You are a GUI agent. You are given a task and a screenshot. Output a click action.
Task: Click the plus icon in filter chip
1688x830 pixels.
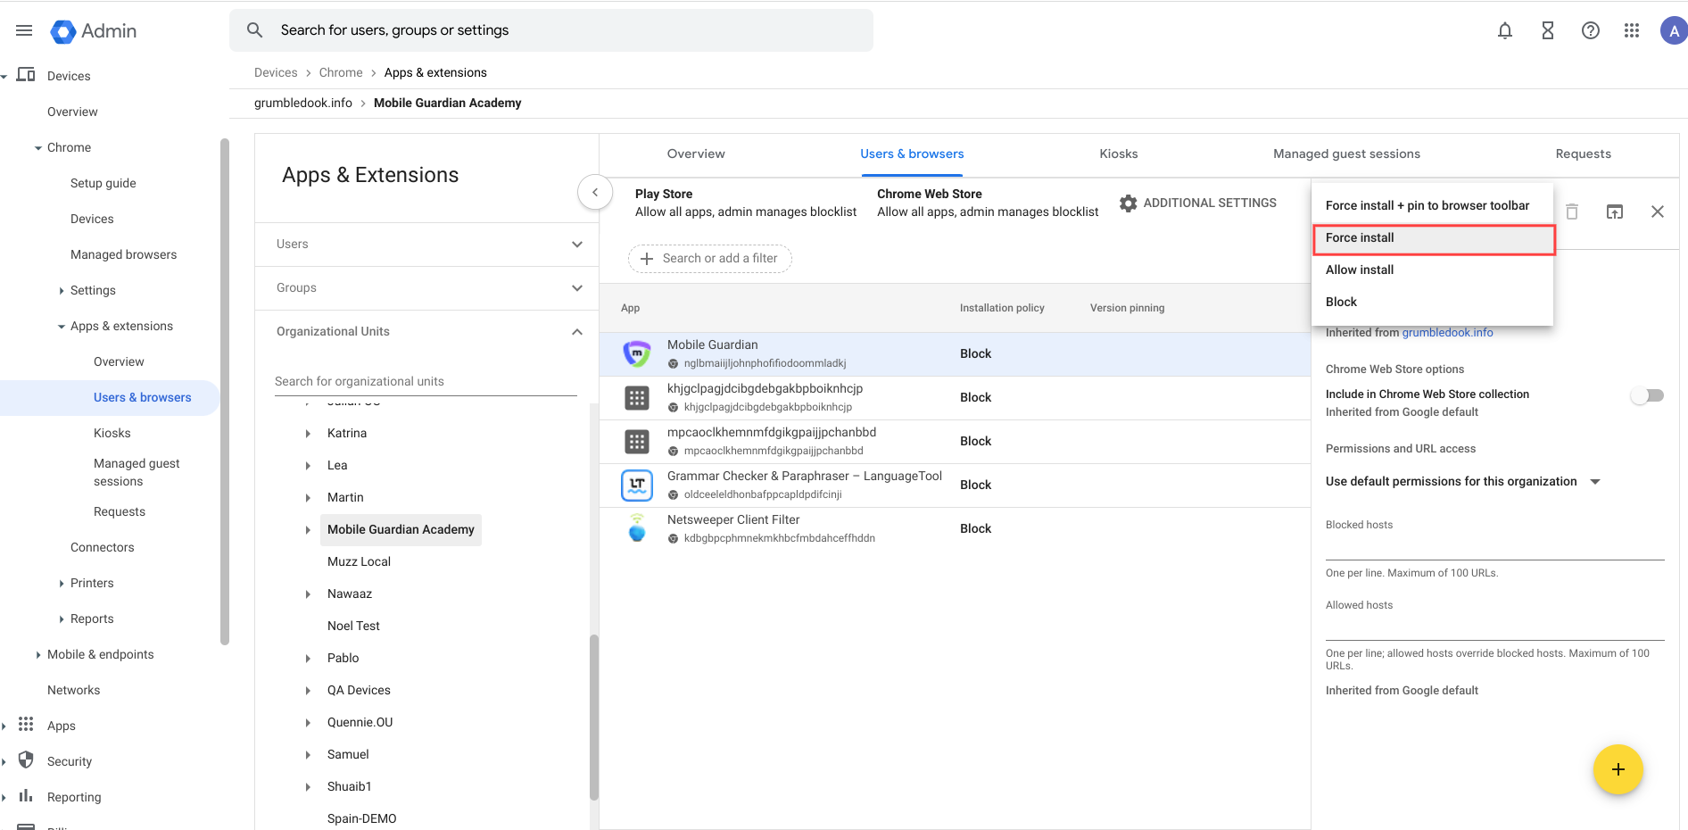647,258
